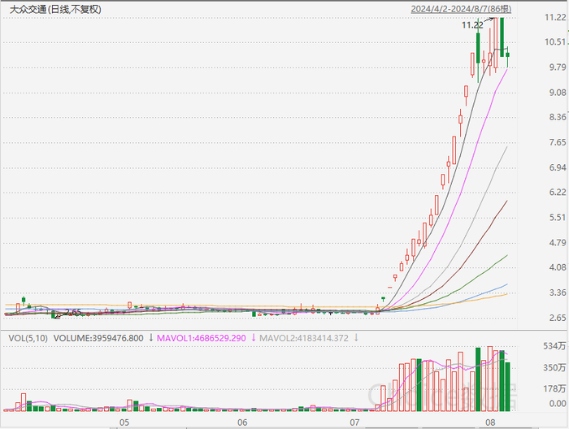Click the 534万 volume axis label
Viewport: 569px width, 429px height.
(x=554, y=346)
